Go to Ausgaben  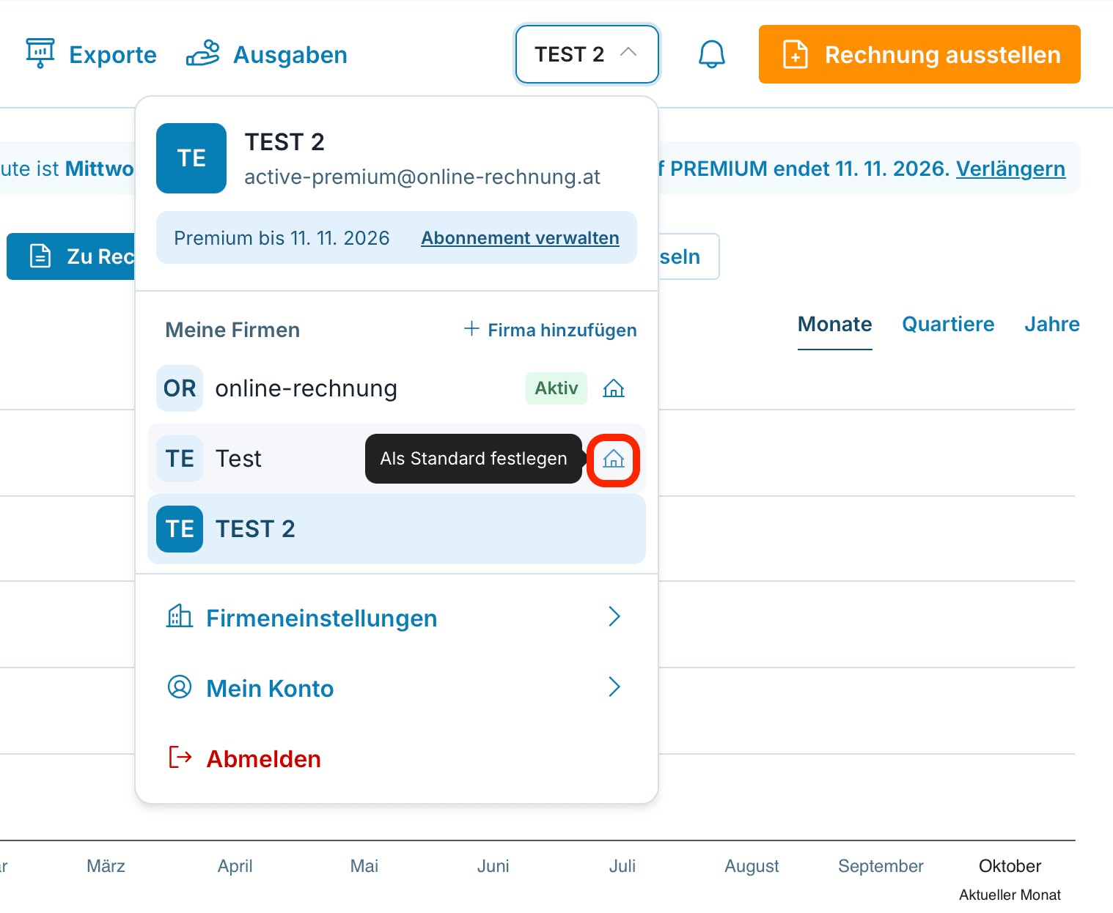click(266, 54)
